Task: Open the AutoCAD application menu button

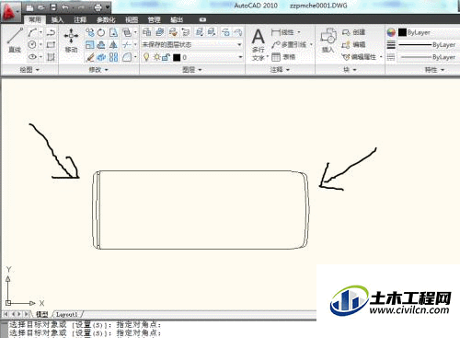Action: pos(10,11)
